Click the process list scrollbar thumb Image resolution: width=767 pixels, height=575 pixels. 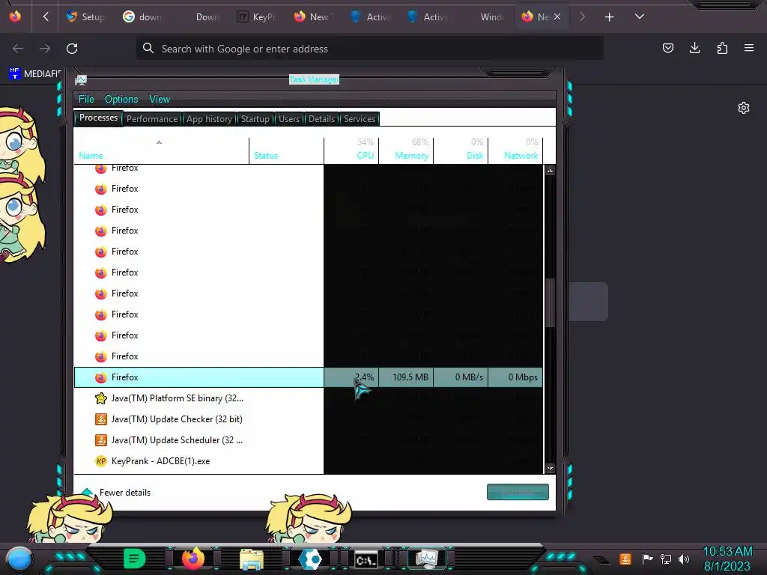(x=551, y=302)
